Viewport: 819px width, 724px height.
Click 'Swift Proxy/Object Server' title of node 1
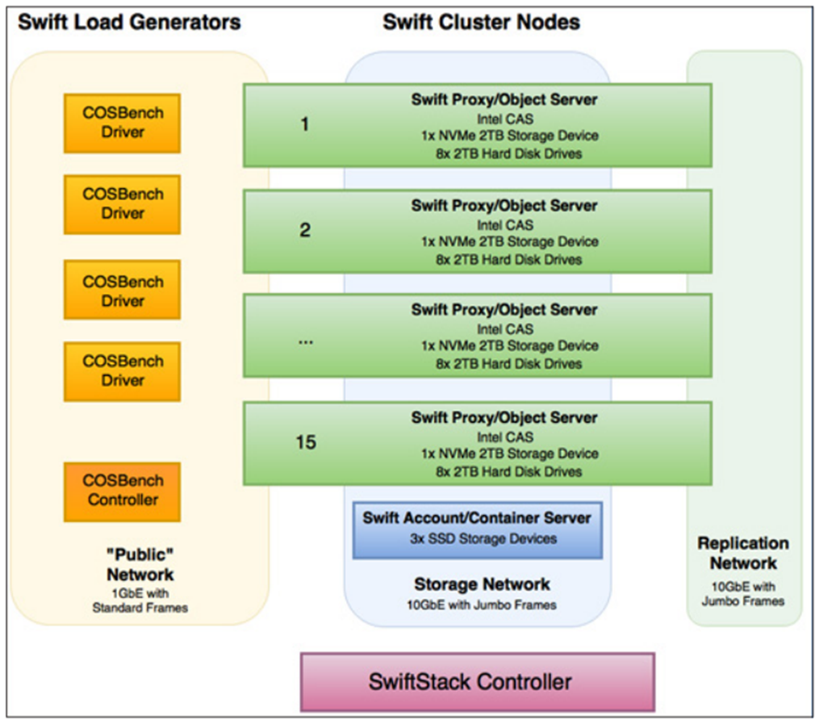(x=504, y=100)
